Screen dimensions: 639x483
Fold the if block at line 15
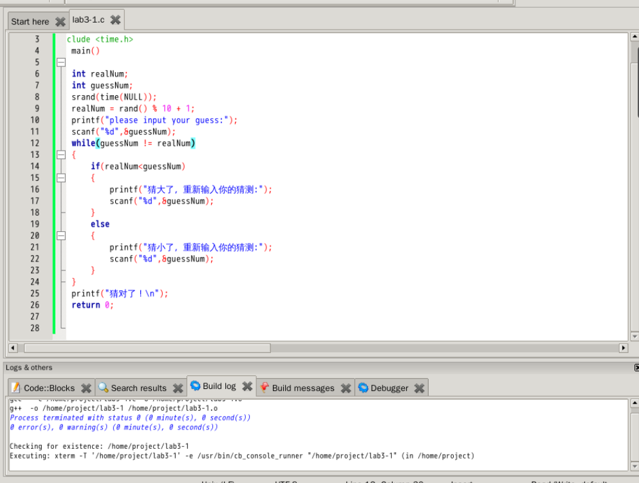(x=61, y=178)
